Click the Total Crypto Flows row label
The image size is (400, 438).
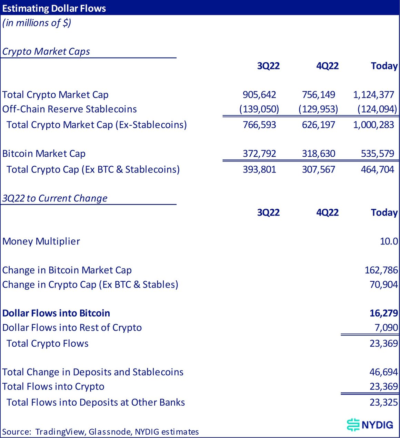tap(48, 344)
